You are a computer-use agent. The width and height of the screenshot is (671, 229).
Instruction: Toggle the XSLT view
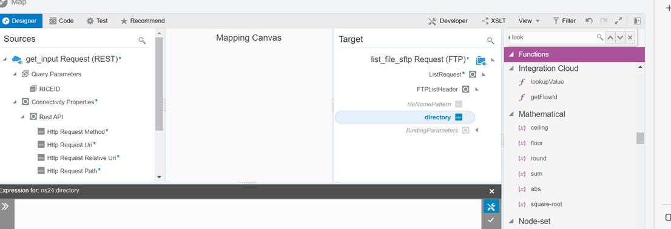(494, 21)
